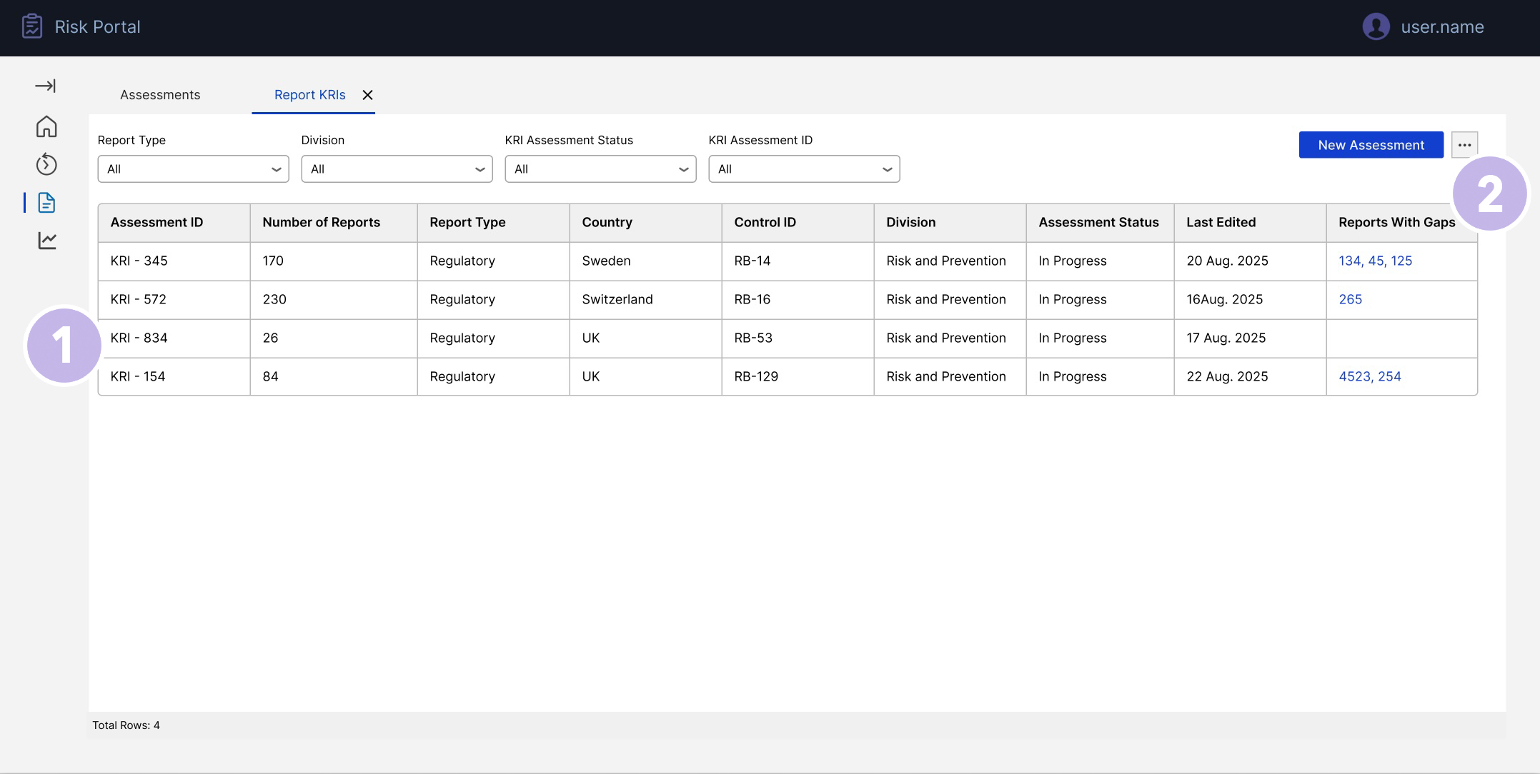Expand the KRI Assessment Status dropdown
This screenshot has height=774, width=1540.
pos(600,169)
